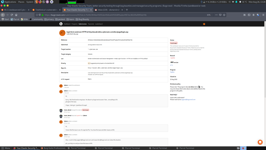266x150 pixels.
Task: Save page to Pocket icon
Action: click(x=220, y=15)
